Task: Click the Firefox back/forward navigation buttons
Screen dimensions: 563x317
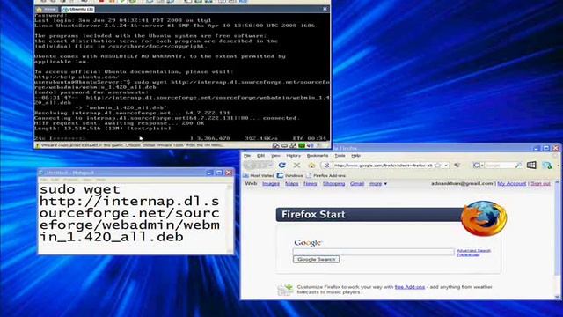Action: pos(258,165)
